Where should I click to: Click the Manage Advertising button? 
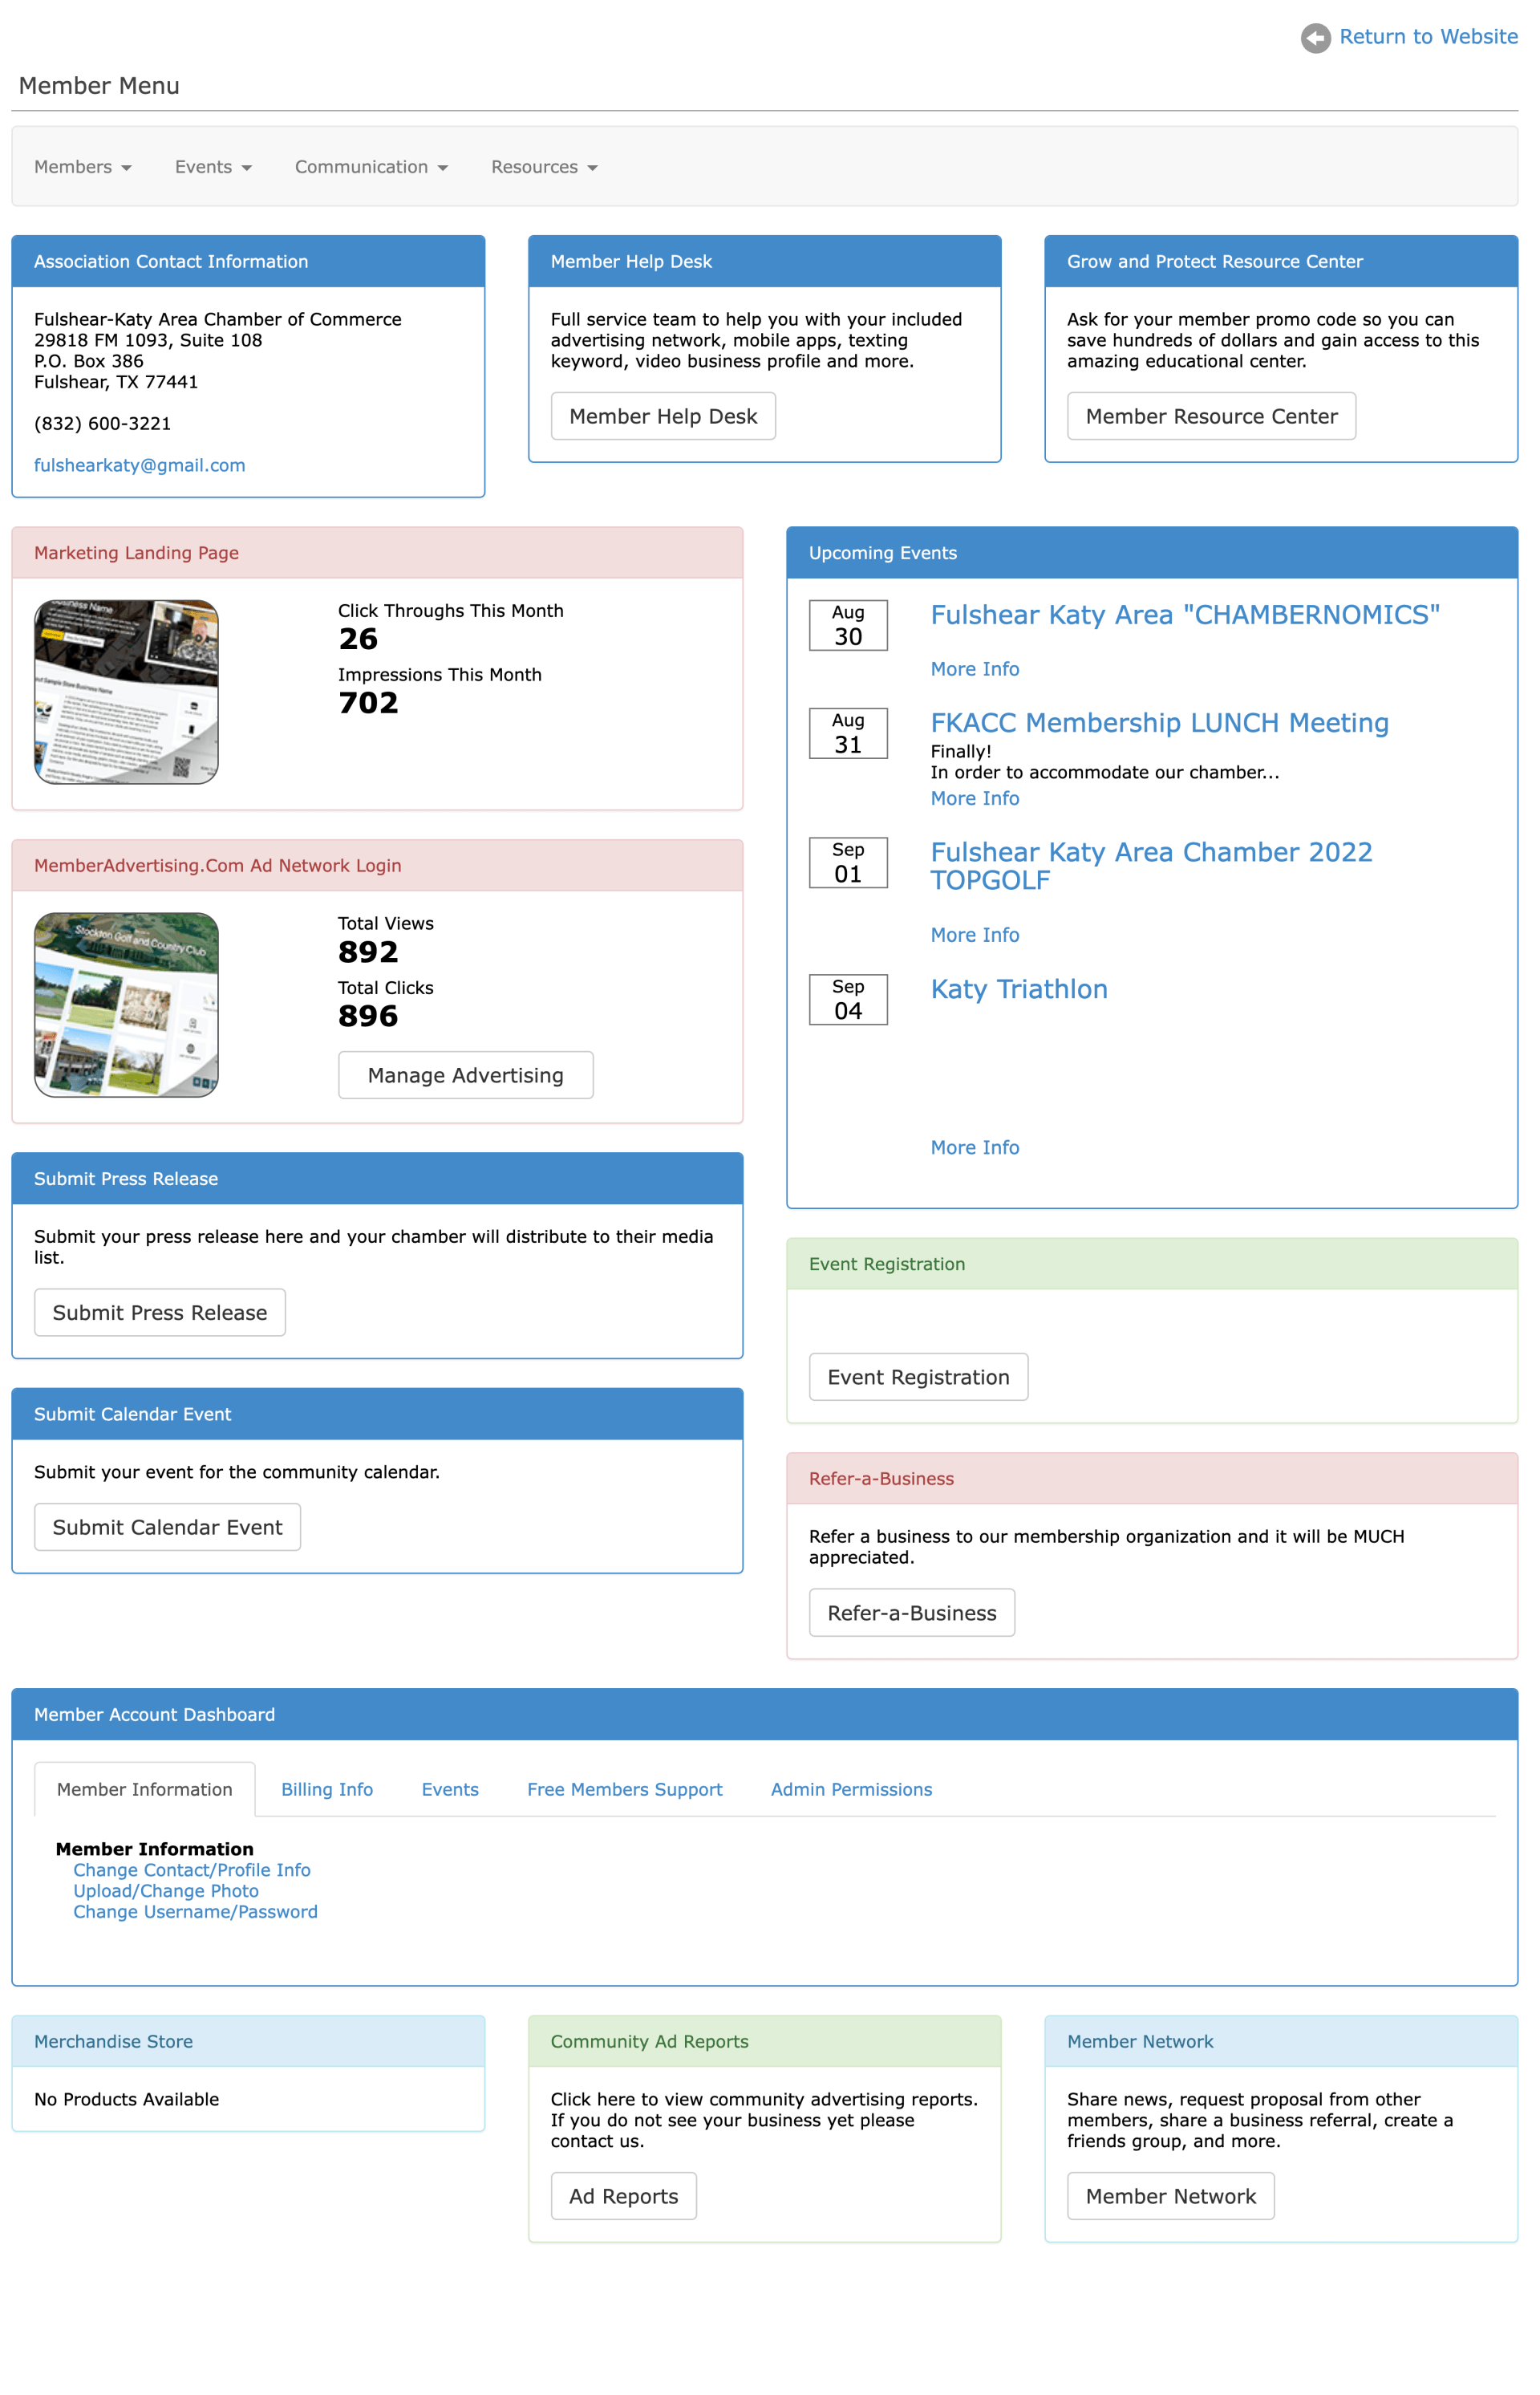pyautogui.click(x=466, y=1075)
